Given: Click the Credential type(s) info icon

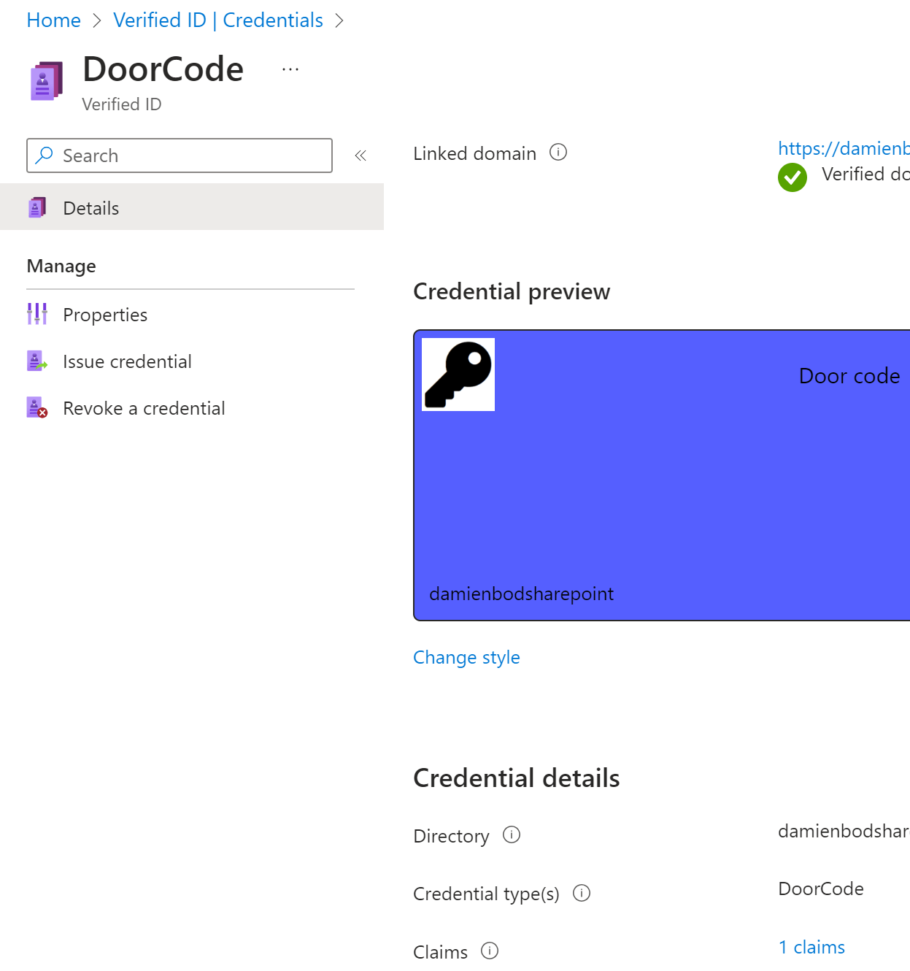Looking at the screenshot, I should click(x=582, y=893).
